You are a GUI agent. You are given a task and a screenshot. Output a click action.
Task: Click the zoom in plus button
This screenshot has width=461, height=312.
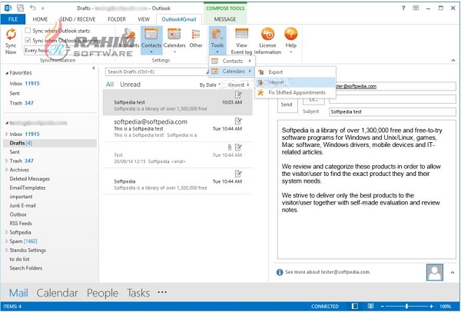tap(431, 307)
